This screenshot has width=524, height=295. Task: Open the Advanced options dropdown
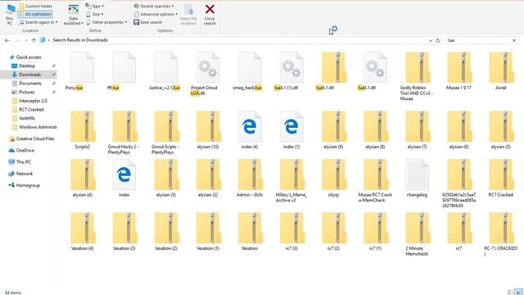tap(156, 14)
